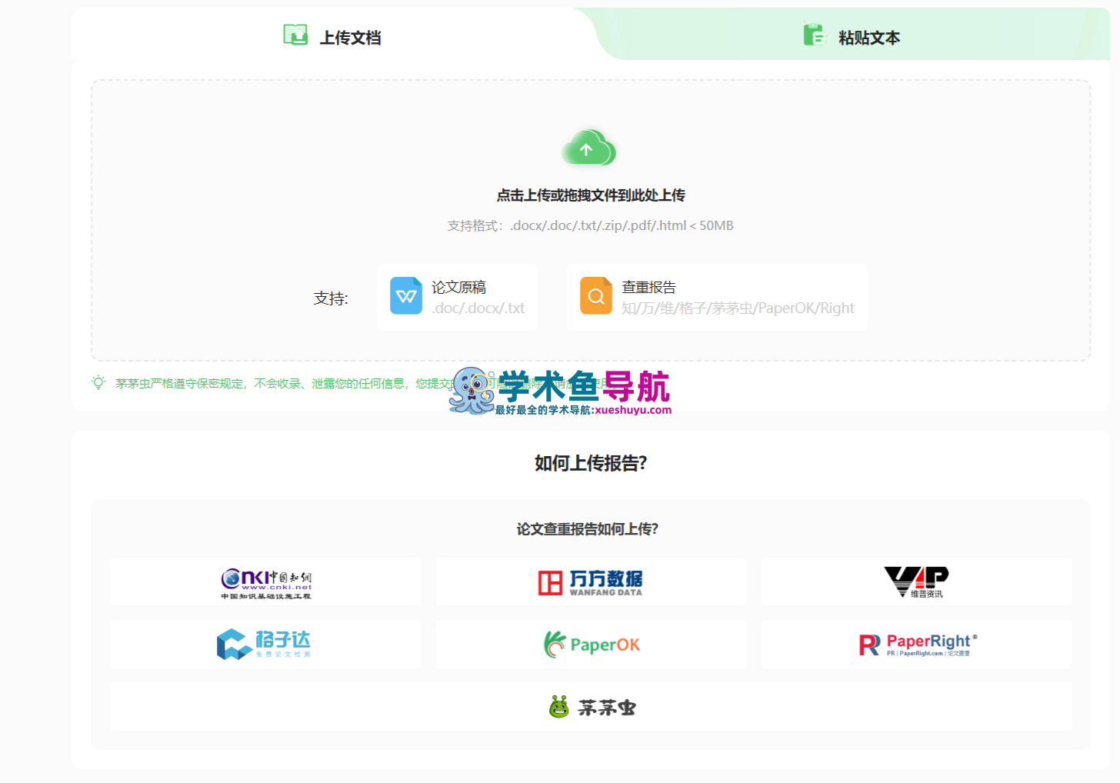Click the 点击上传或拖拽文件到此处上传 text

point(590,195)
